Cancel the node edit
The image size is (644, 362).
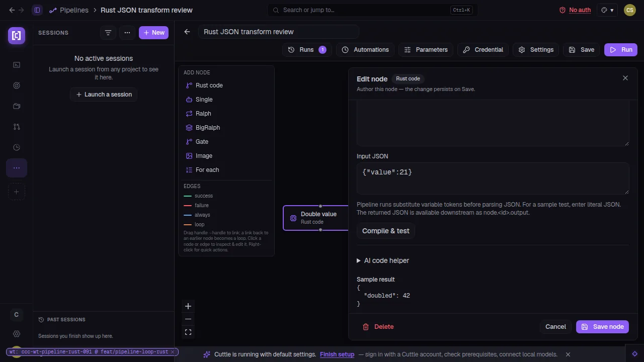556,327
